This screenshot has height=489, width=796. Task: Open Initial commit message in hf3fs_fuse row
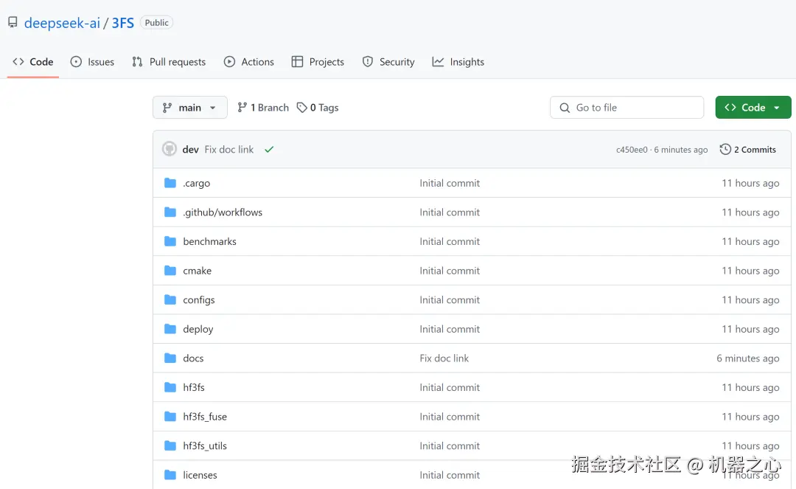[x=450, y=417]
